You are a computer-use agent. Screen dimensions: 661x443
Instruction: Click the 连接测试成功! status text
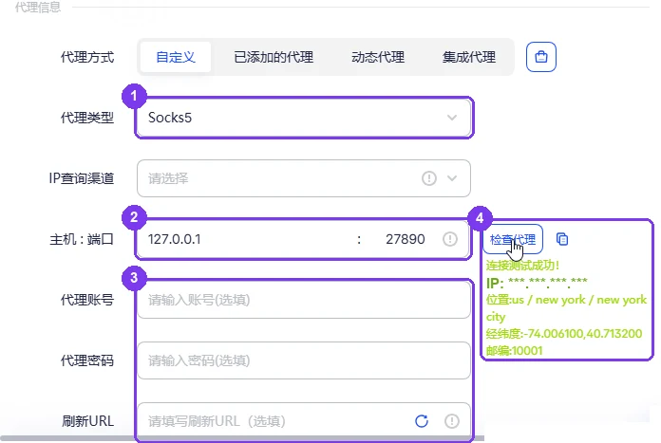click(522, 266)
